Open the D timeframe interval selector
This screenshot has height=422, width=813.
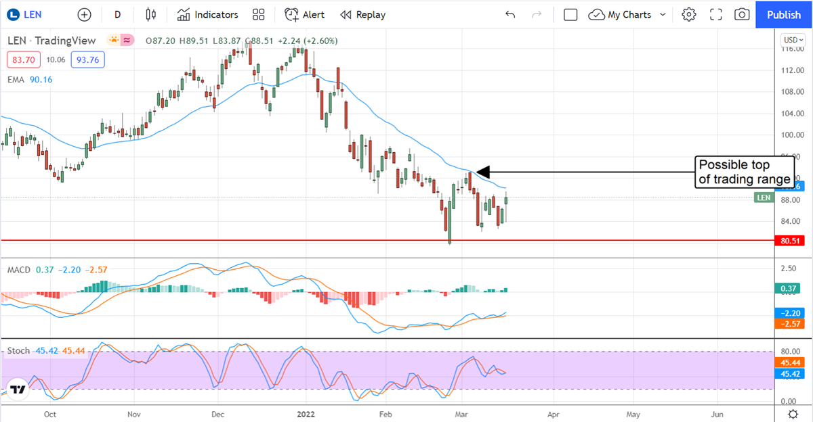(x=118, y=14)
